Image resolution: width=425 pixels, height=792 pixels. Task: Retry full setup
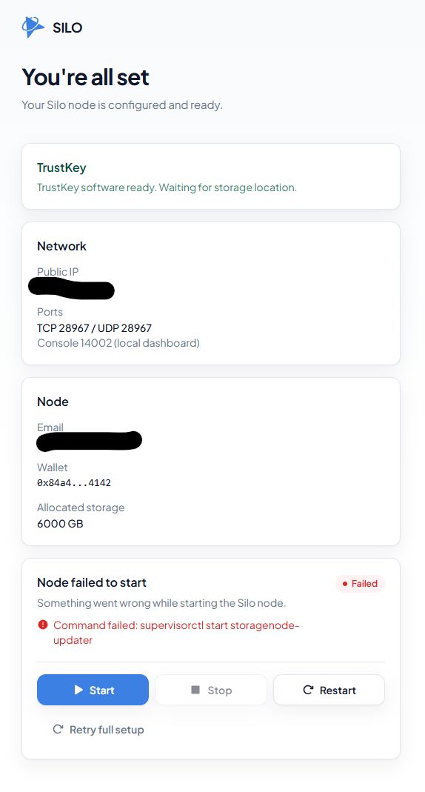[98, 729]
